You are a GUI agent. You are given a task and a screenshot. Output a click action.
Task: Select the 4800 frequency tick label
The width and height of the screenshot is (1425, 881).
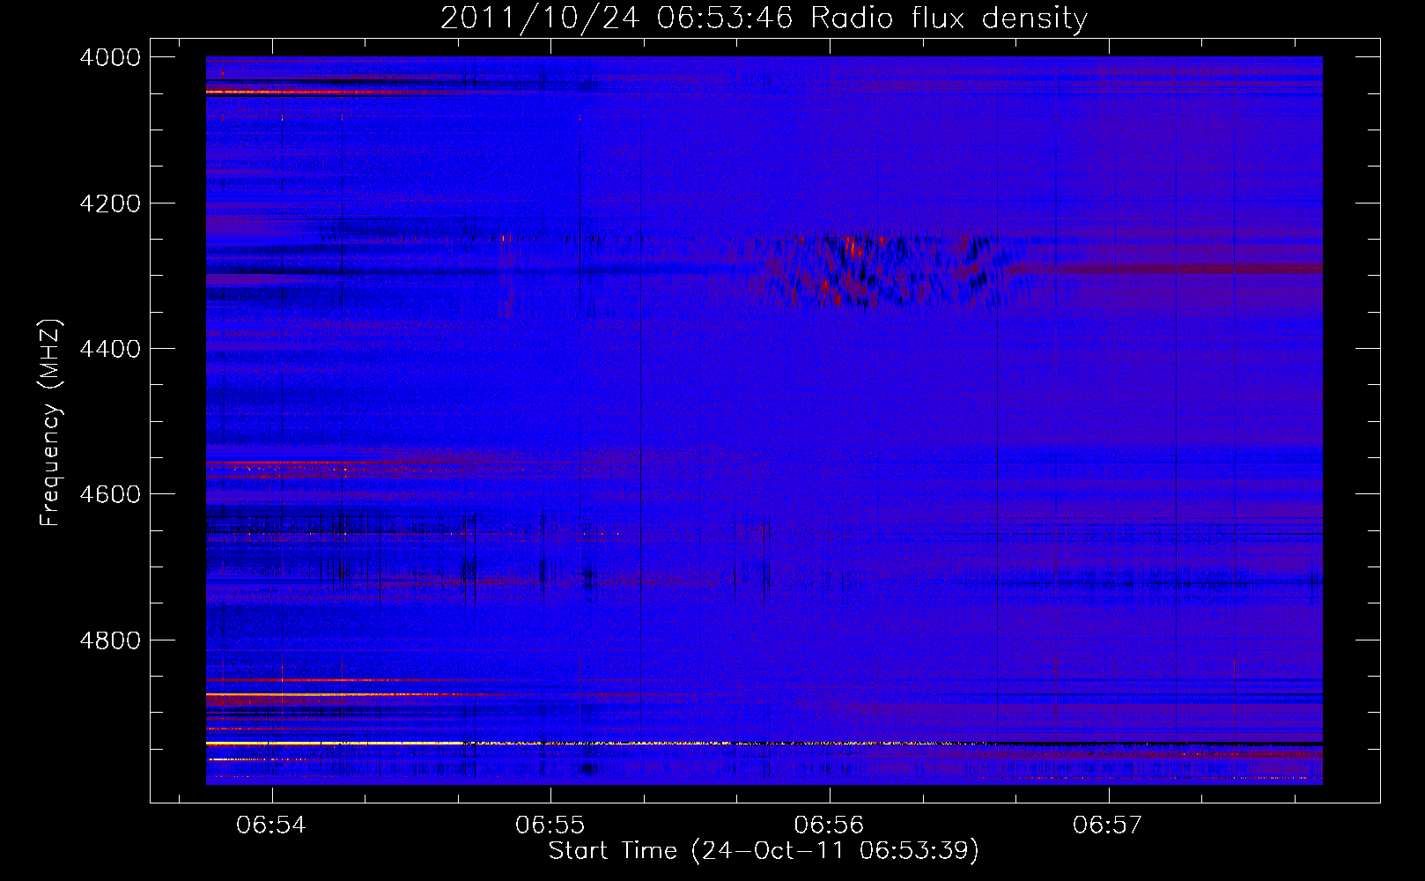(x=110, y=640)
